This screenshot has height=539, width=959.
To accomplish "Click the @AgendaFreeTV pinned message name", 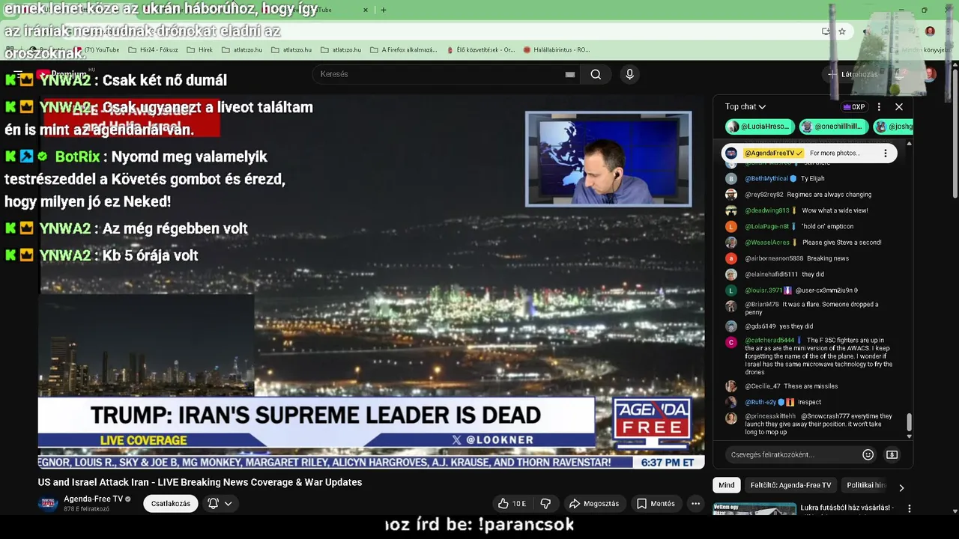I will (x=773, y=153).
